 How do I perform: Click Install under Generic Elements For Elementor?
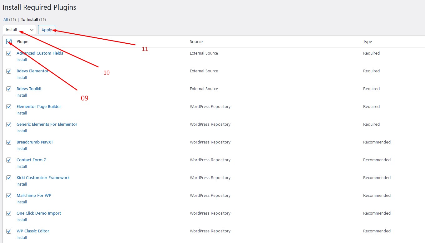coord(22,131)
